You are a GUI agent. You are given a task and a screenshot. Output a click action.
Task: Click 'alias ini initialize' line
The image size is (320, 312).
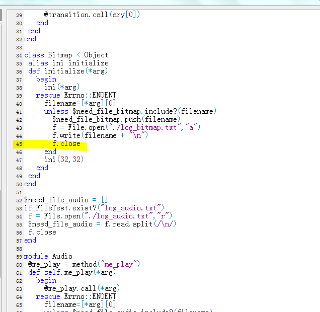[68, 63]
